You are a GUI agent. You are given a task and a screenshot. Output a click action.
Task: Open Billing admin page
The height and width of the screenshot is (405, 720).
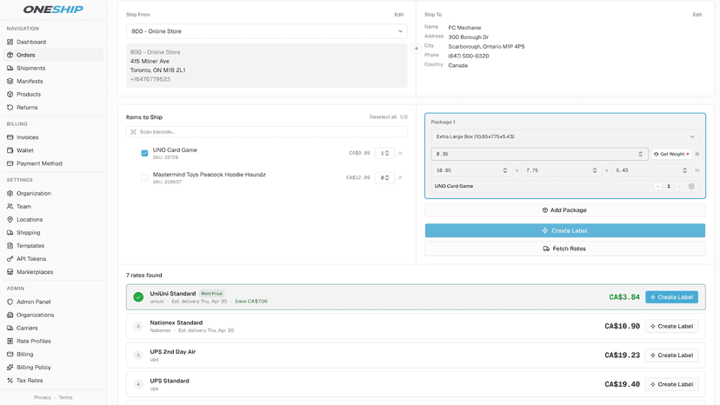(x=25, y=354)
